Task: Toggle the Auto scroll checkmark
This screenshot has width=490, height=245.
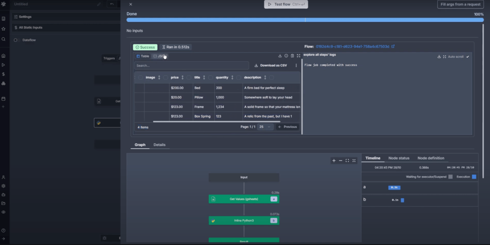Action: (468, 57)
